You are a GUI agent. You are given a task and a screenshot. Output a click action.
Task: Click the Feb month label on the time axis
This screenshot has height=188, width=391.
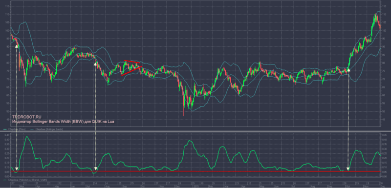coord(211,186)
